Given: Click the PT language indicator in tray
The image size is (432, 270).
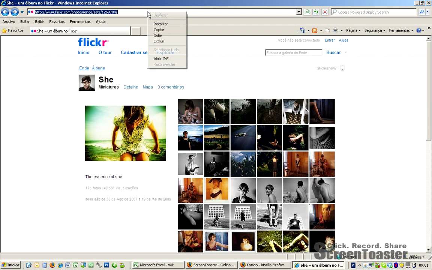Looking at the screenshot, I should [353, 265].
